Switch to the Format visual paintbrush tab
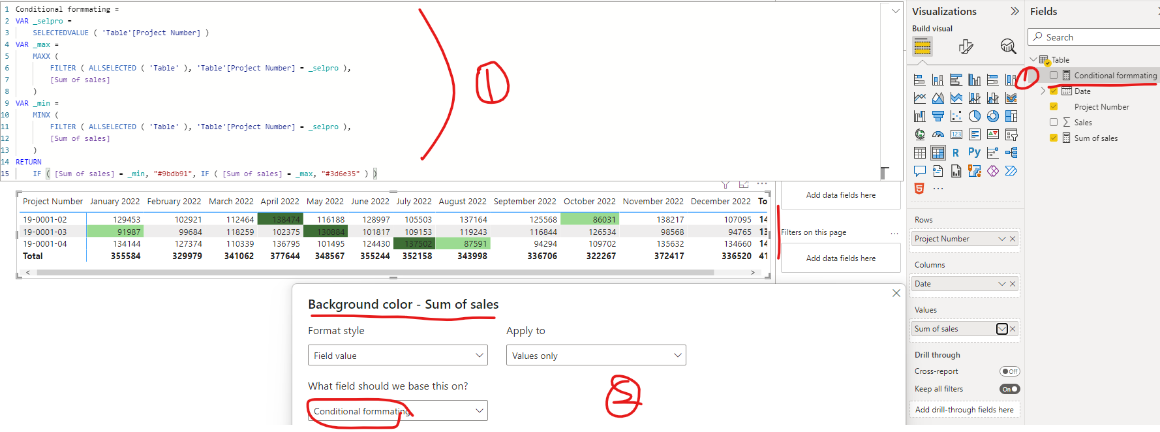Viewport: 1160px width, 432px height. coord(966,46)
